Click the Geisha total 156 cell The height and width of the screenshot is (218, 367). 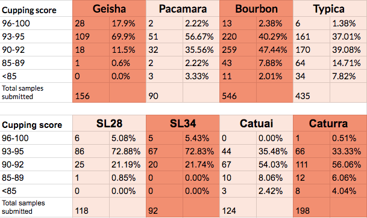tap(91, 93)
